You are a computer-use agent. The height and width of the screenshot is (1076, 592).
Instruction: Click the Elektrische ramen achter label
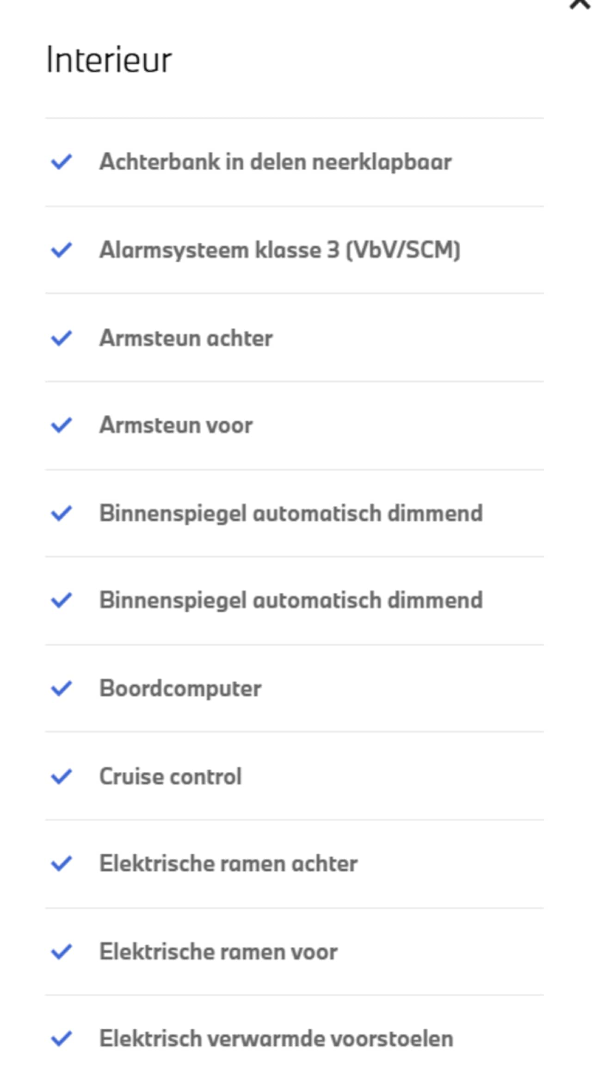point(228,863)
